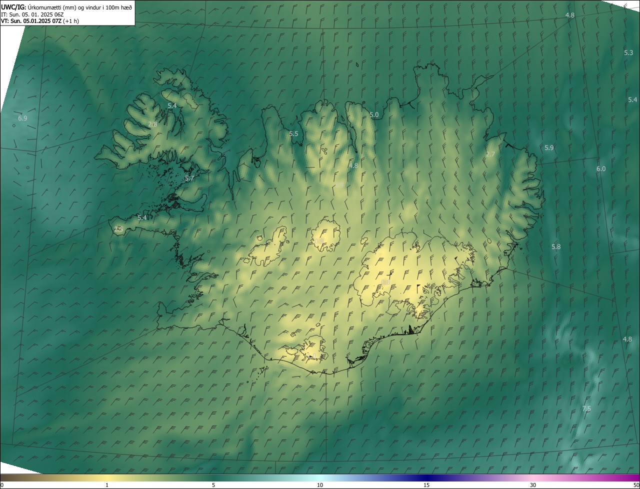Click the 2.8 value on the Westfjords
The height and width of the screenshot is (489, 640).
pyautogui.click(x=152, y=124)
